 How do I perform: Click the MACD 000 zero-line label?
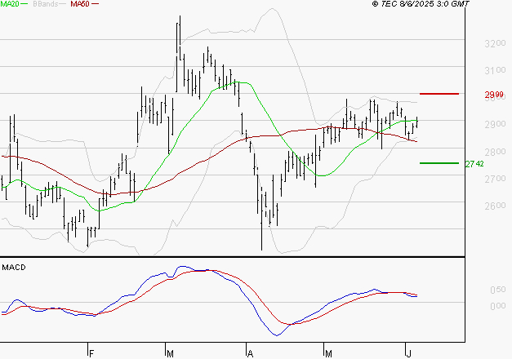498,306
